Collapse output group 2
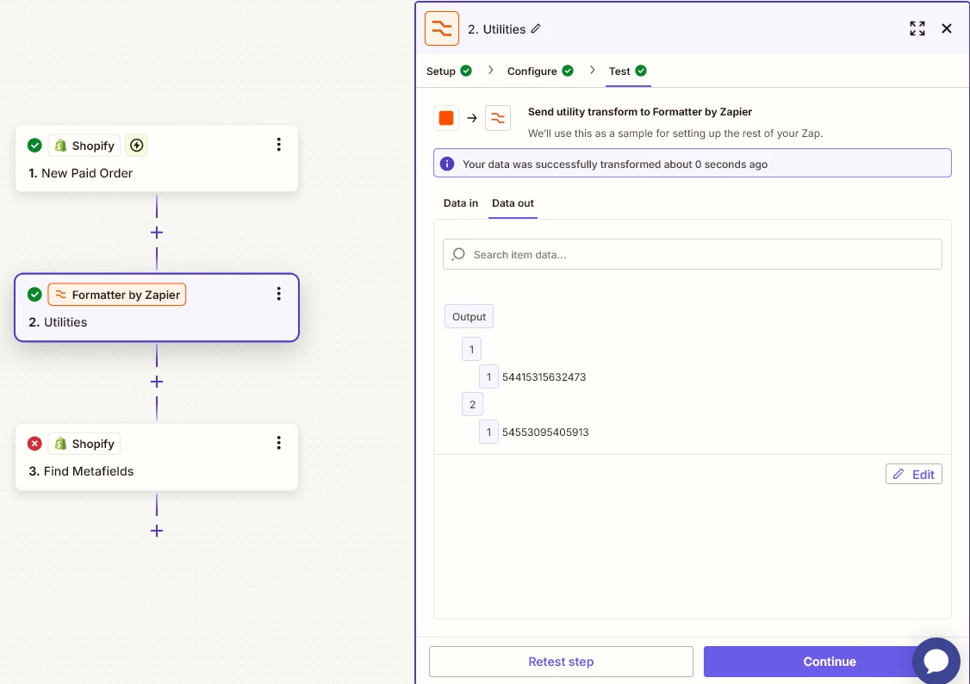The height and width of the screenshot is (684, 970). click(472, 405)
